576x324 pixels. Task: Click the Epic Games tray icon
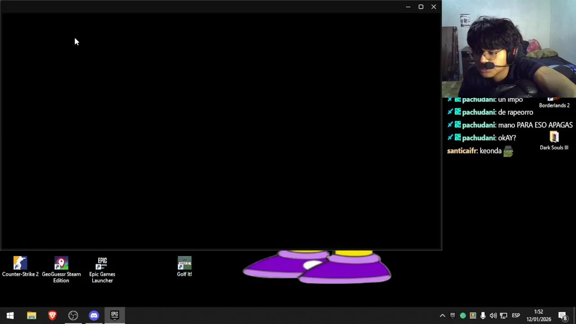coord(453,315)
